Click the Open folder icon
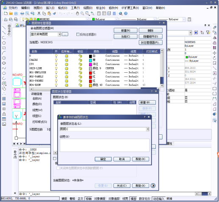Screen dimensions: 219x202 [11, 14]
